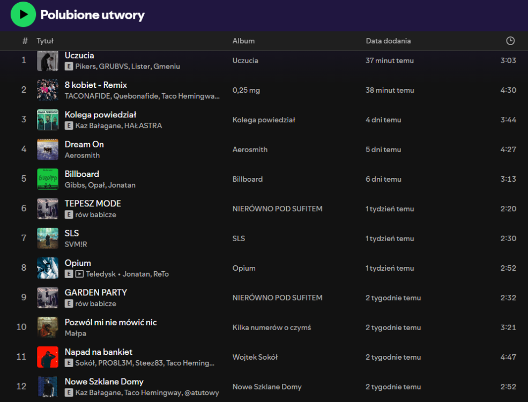Click the '6 dni temu' date added
Viewport: 528px width, 402px height.
(384, 179)
